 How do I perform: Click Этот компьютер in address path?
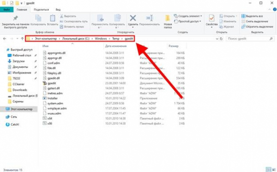click(46, 39)
